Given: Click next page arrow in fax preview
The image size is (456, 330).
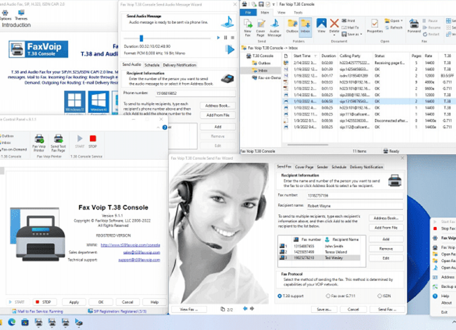Looking at the screenshot, I should point(252,308).
